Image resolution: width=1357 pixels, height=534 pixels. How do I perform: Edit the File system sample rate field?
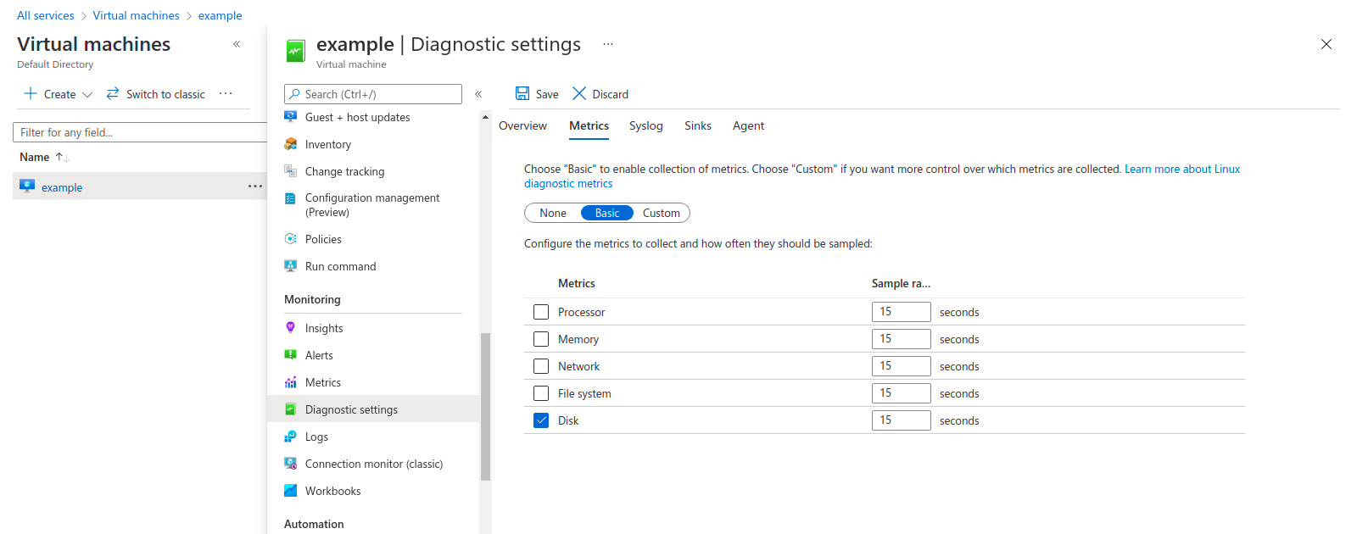click(901, 393)
